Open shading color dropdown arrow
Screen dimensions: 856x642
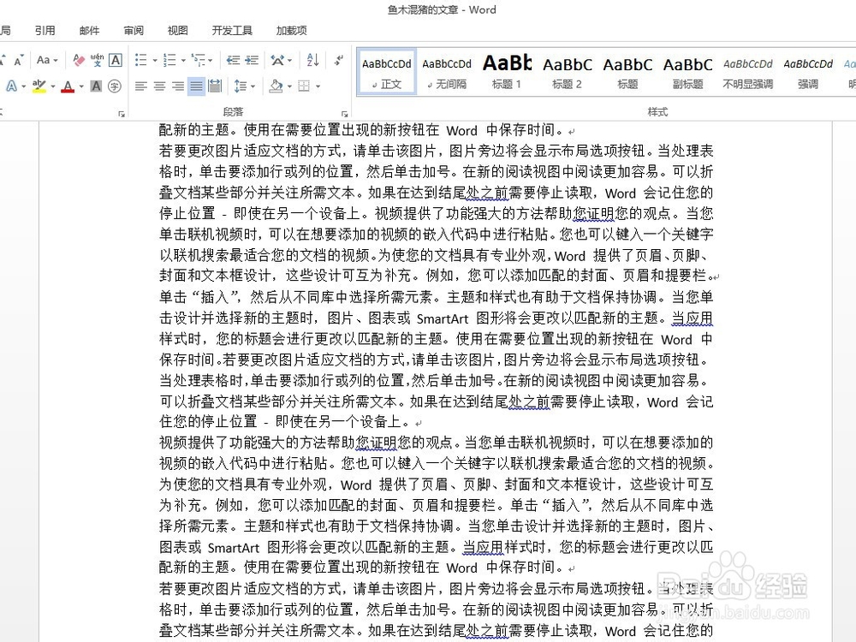(x=289, y=86)
